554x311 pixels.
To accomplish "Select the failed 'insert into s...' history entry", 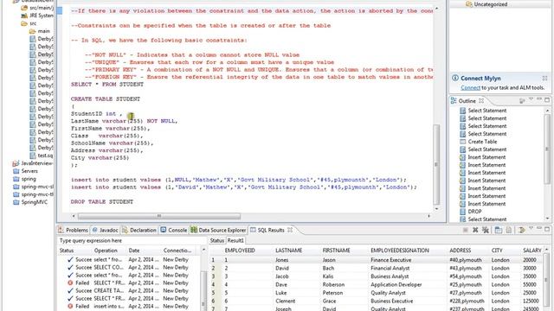I will 109,306.
